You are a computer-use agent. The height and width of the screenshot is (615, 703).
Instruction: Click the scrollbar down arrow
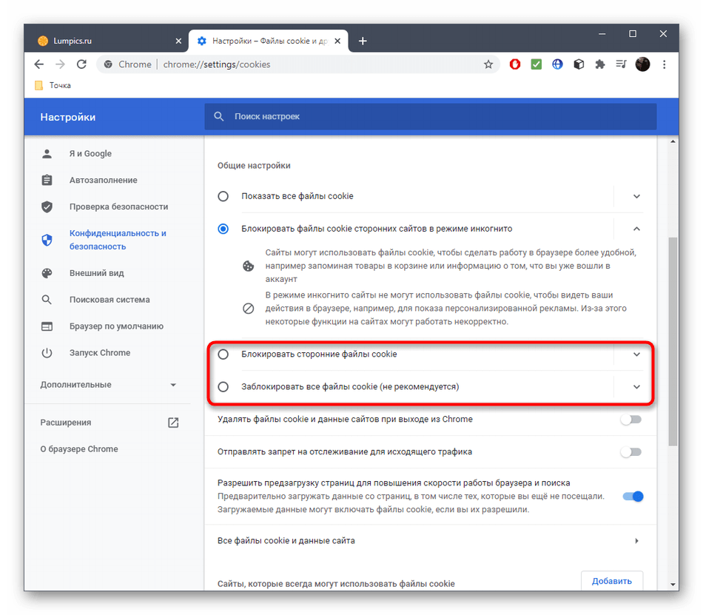(673, 585)
